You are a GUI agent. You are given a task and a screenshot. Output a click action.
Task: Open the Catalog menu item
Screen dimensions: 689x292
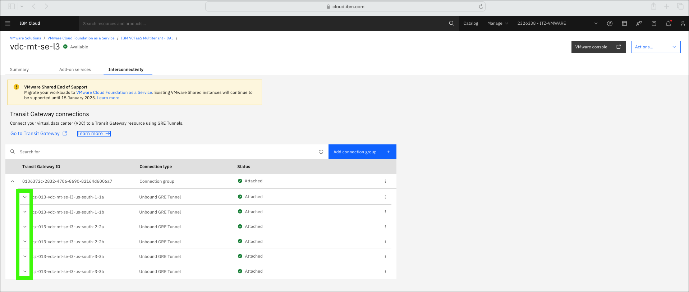pyautogui.click(x=470, y=23)
